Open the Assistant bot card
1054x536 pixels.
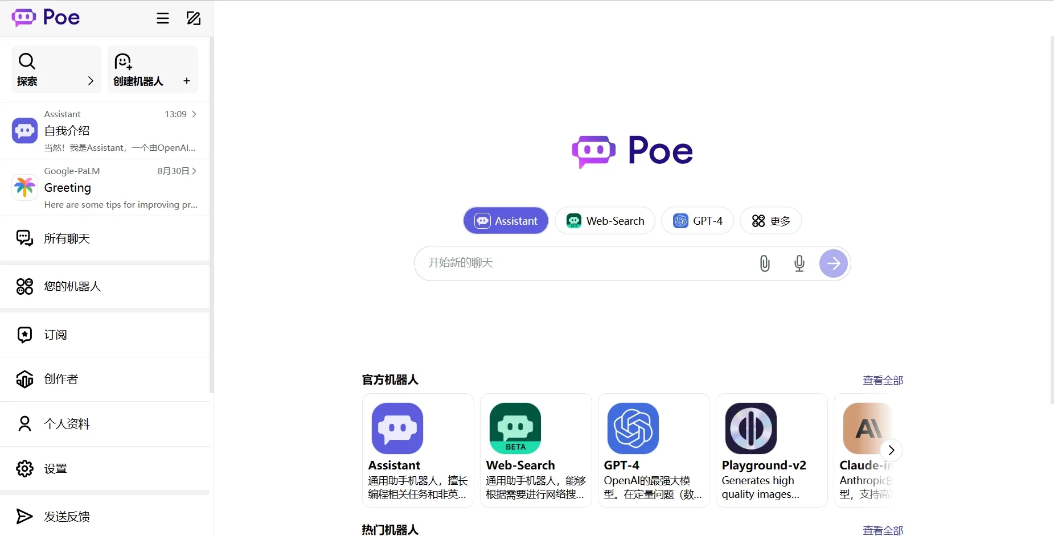(x=418, y=450)
